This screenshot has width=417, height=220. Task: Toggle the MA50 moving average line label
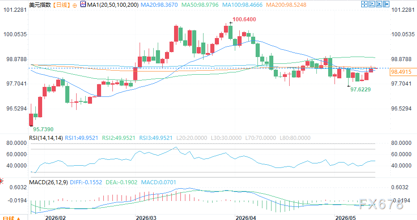[x=200, y=5]
